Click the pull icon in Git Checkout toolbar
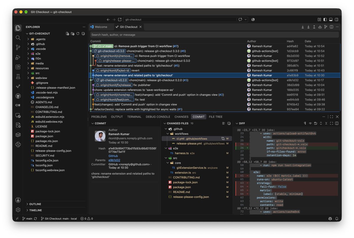 point(308,27)
